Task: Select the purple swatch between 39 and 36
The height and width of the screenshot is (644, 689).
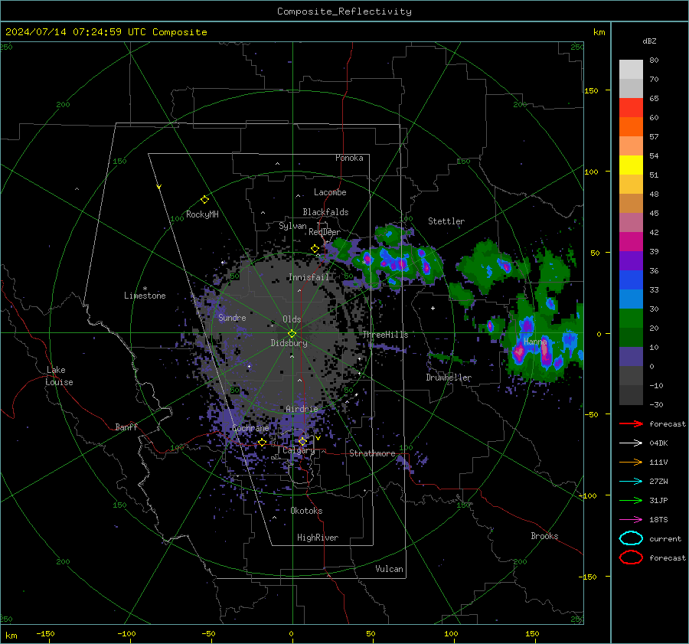Action: point(631,261)
